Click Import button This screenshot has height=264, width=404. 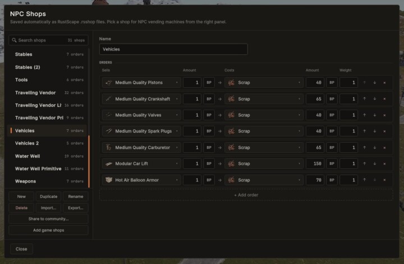[x=48, y=208]
